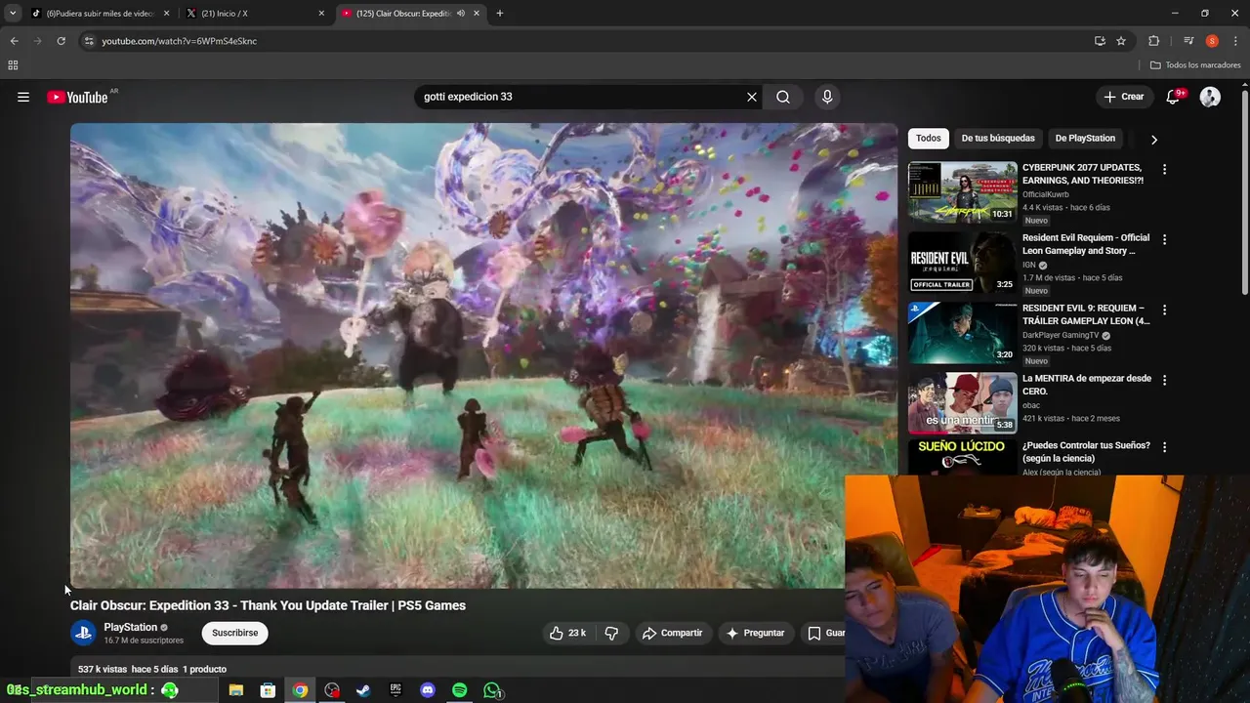
Task: Open Resident Evil Requiem Official thumbnail
Action: pyautogui.click(x=963, y=262)
